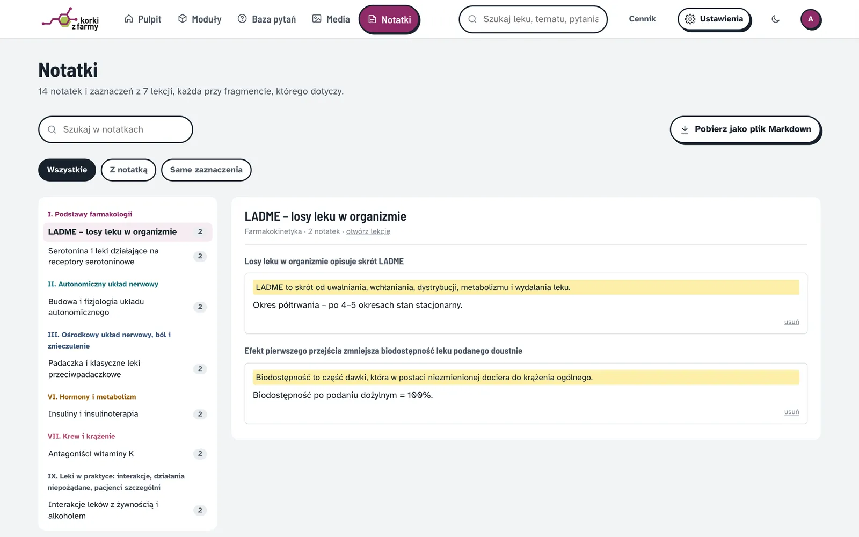Click usuń under the Biodostępność po podaniu dożylnym note
This screenshot has width=859, height=537.
click(x=791, y=412)
